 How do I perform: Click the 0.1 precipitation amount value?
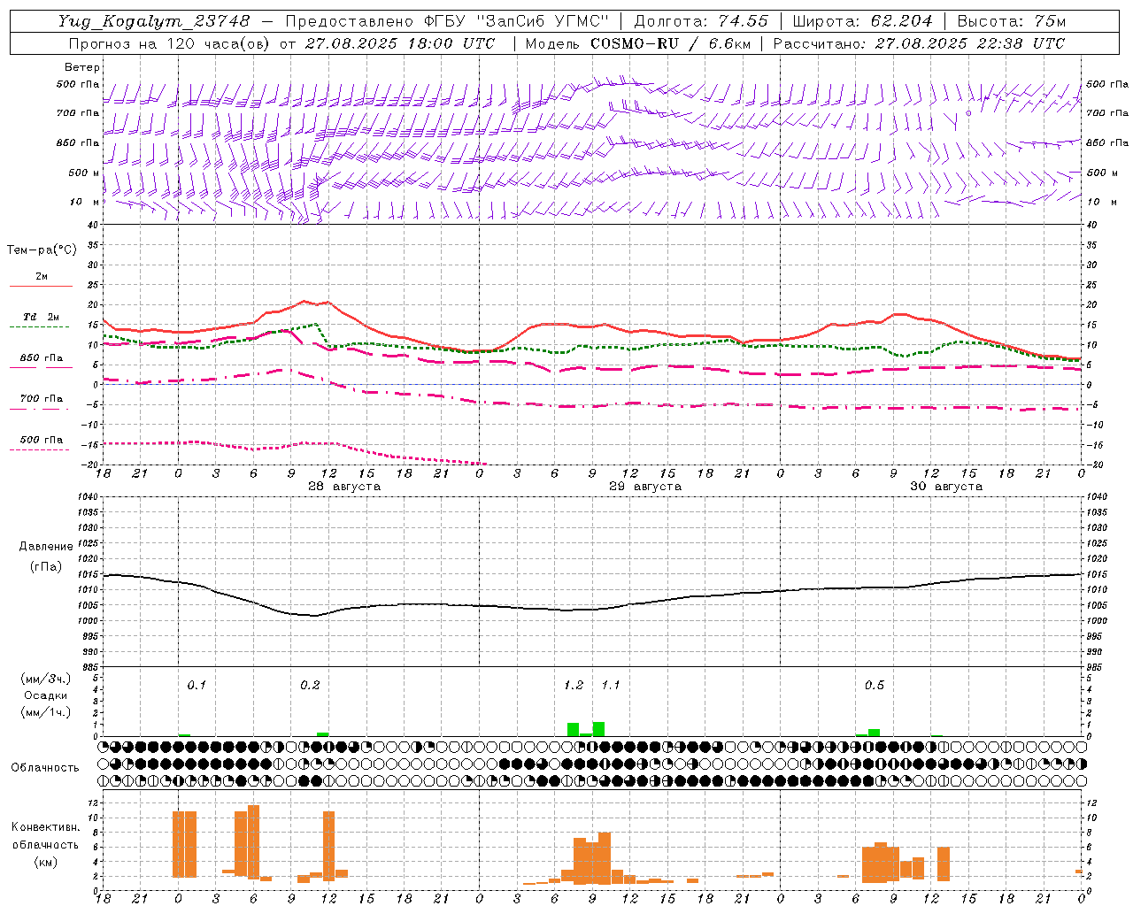(197, 686)
